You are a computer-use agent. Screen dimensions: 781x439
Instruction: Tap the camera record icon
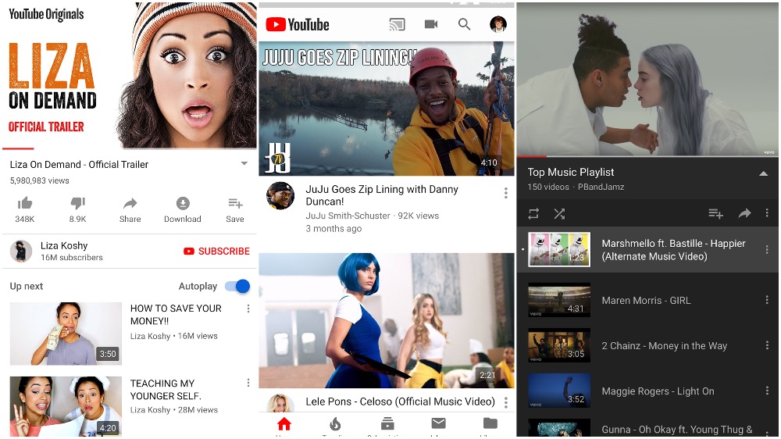tap(431, 24)
